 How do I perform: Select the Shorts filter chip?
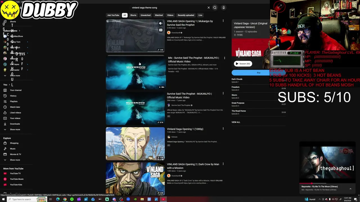pyautogui.click(x=133, y=15)
